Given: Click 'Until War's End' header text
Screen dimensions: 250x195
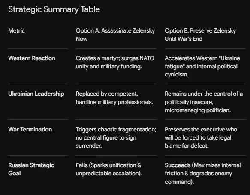Looking at the screenshot, I should pos(184,39).
